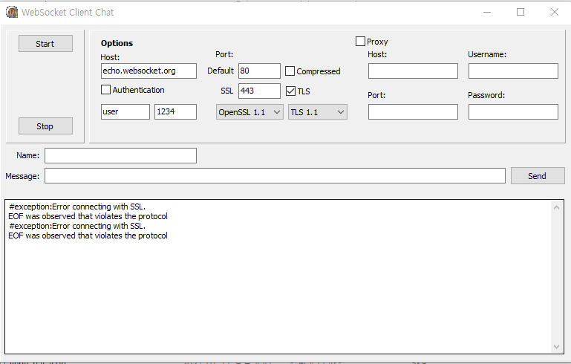Image resolution: width=571 pixels, height=364 pixels.
Task: Send the chat message
Action: [537, 176]
